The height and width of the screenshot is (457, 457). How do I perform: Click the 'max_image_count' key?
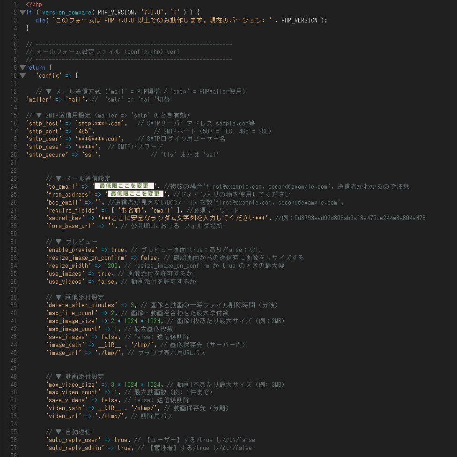(73, 329)
